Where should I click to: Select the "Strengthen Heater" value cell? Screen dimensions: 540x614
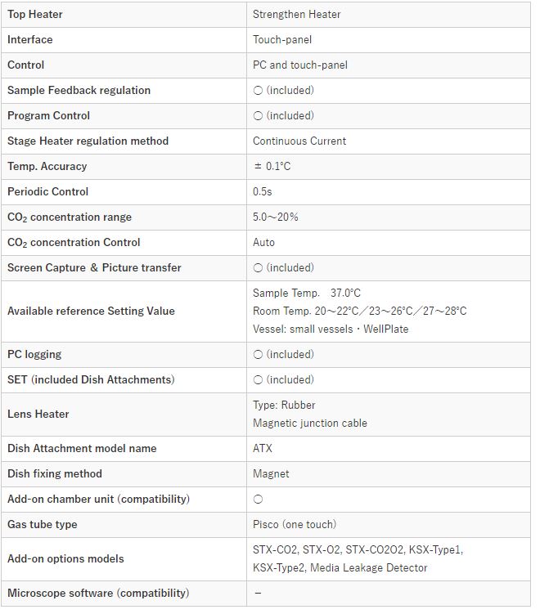pos(296,14)
